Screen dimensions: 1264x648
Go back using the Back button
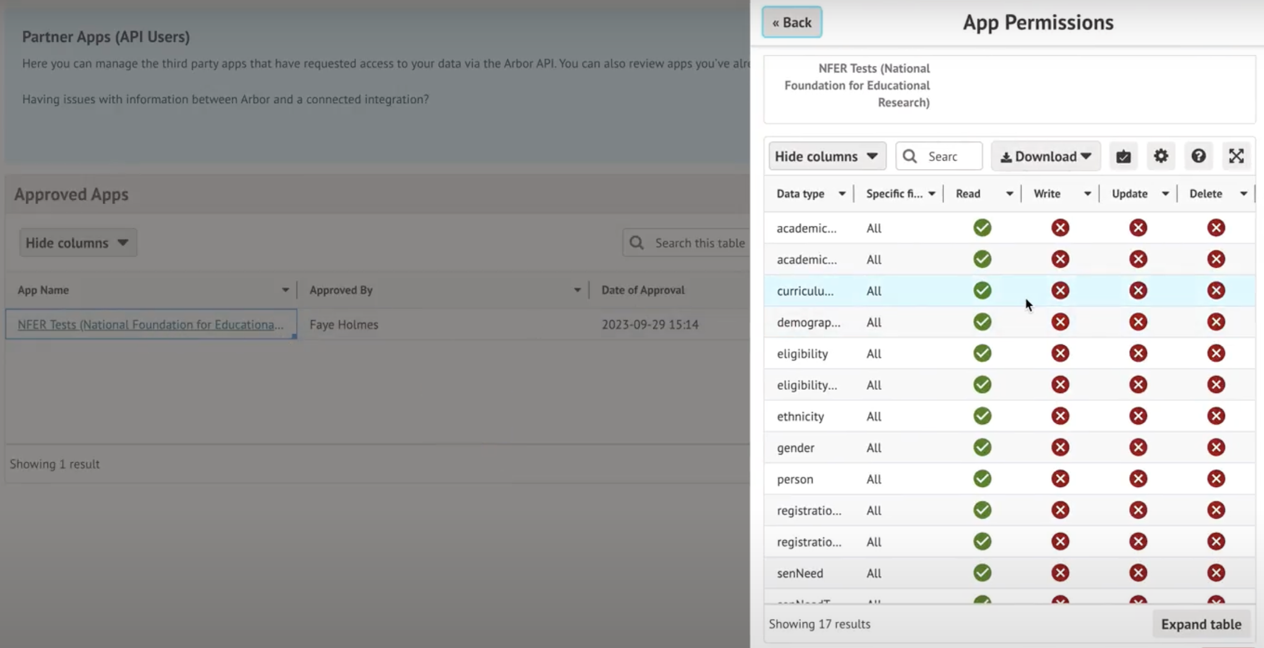click(x=791, y=22)
